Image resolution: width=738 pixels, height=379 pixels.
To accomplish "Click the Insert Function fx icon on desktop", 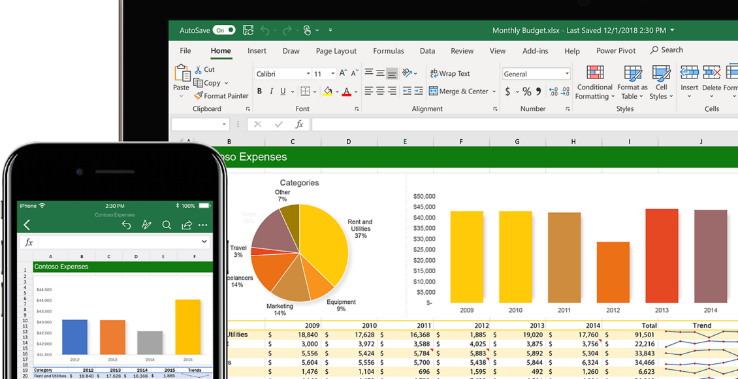I will tap(299, 124).
